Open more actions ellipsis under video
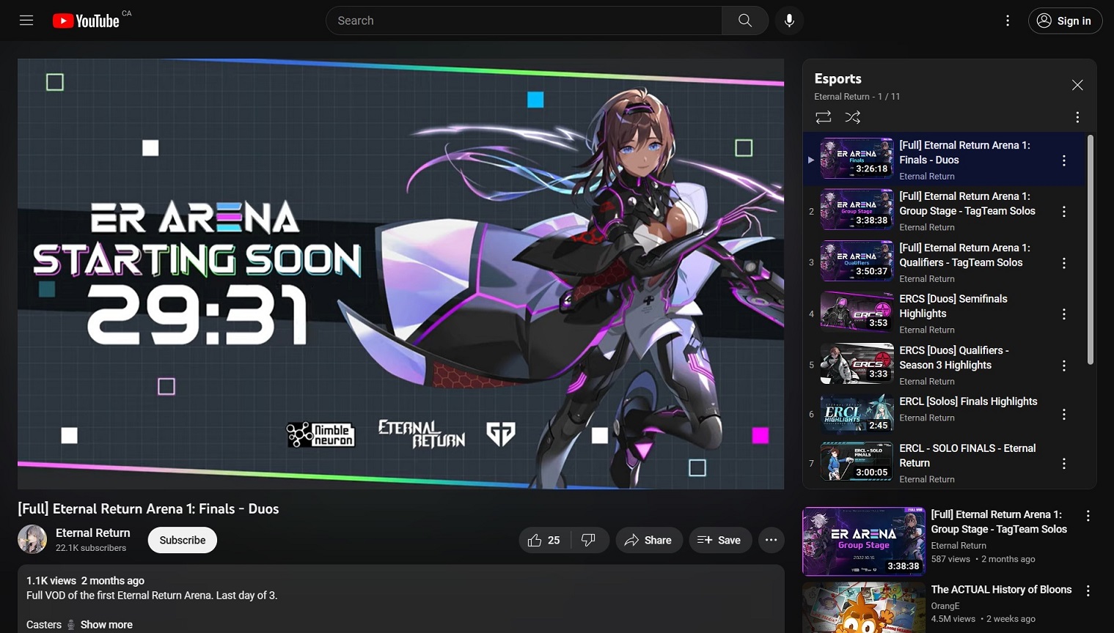1114x633 pixels. click(x=771, y=540)
